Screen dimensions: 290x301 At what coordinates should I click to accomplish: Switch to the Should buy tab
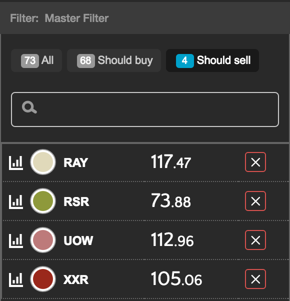[114, 60]
